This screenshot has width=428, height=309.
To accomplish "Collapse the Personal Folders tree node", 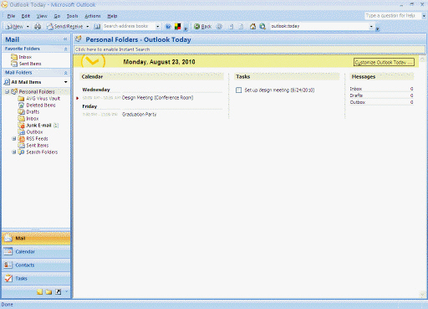I will pyautogui.click(x=8, y=91).
